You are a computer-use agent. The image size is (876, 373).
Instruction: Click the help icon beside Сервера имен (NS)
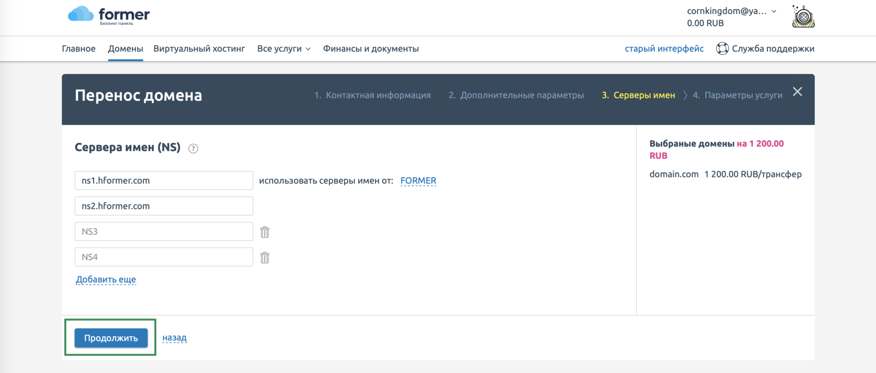(193, 148)
